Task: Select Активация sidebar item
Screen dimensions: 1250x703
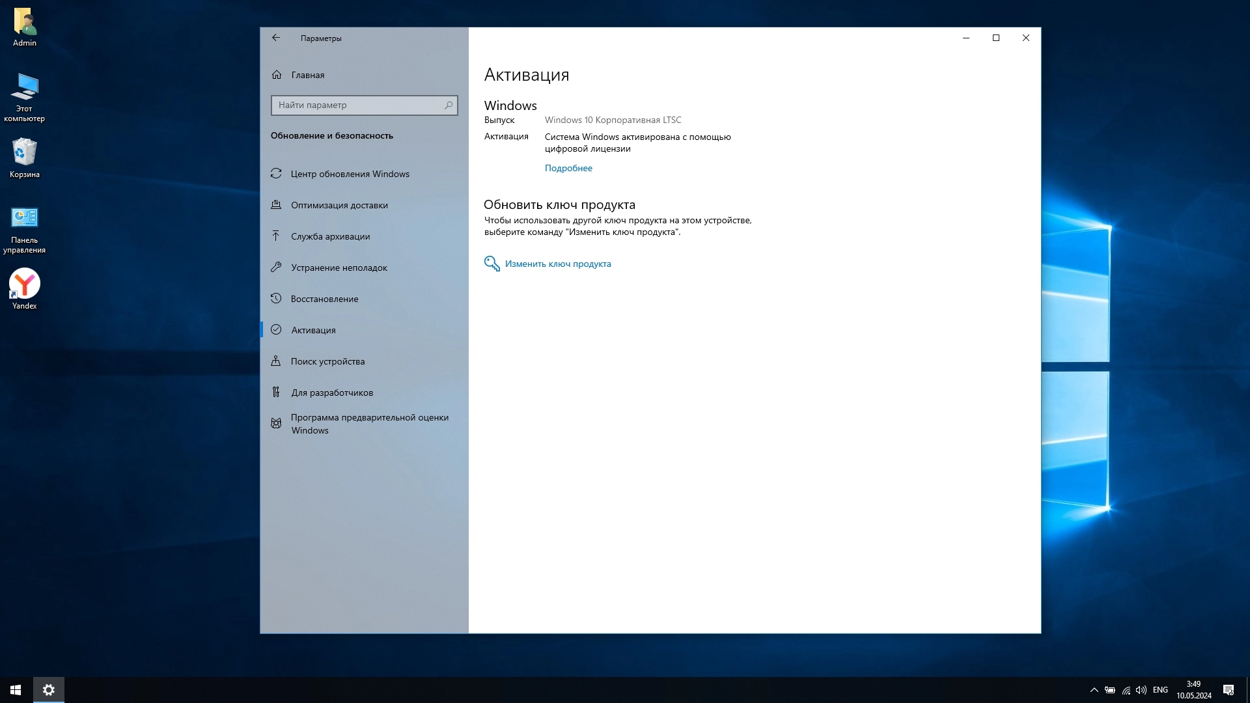Action: pos(313,330)
